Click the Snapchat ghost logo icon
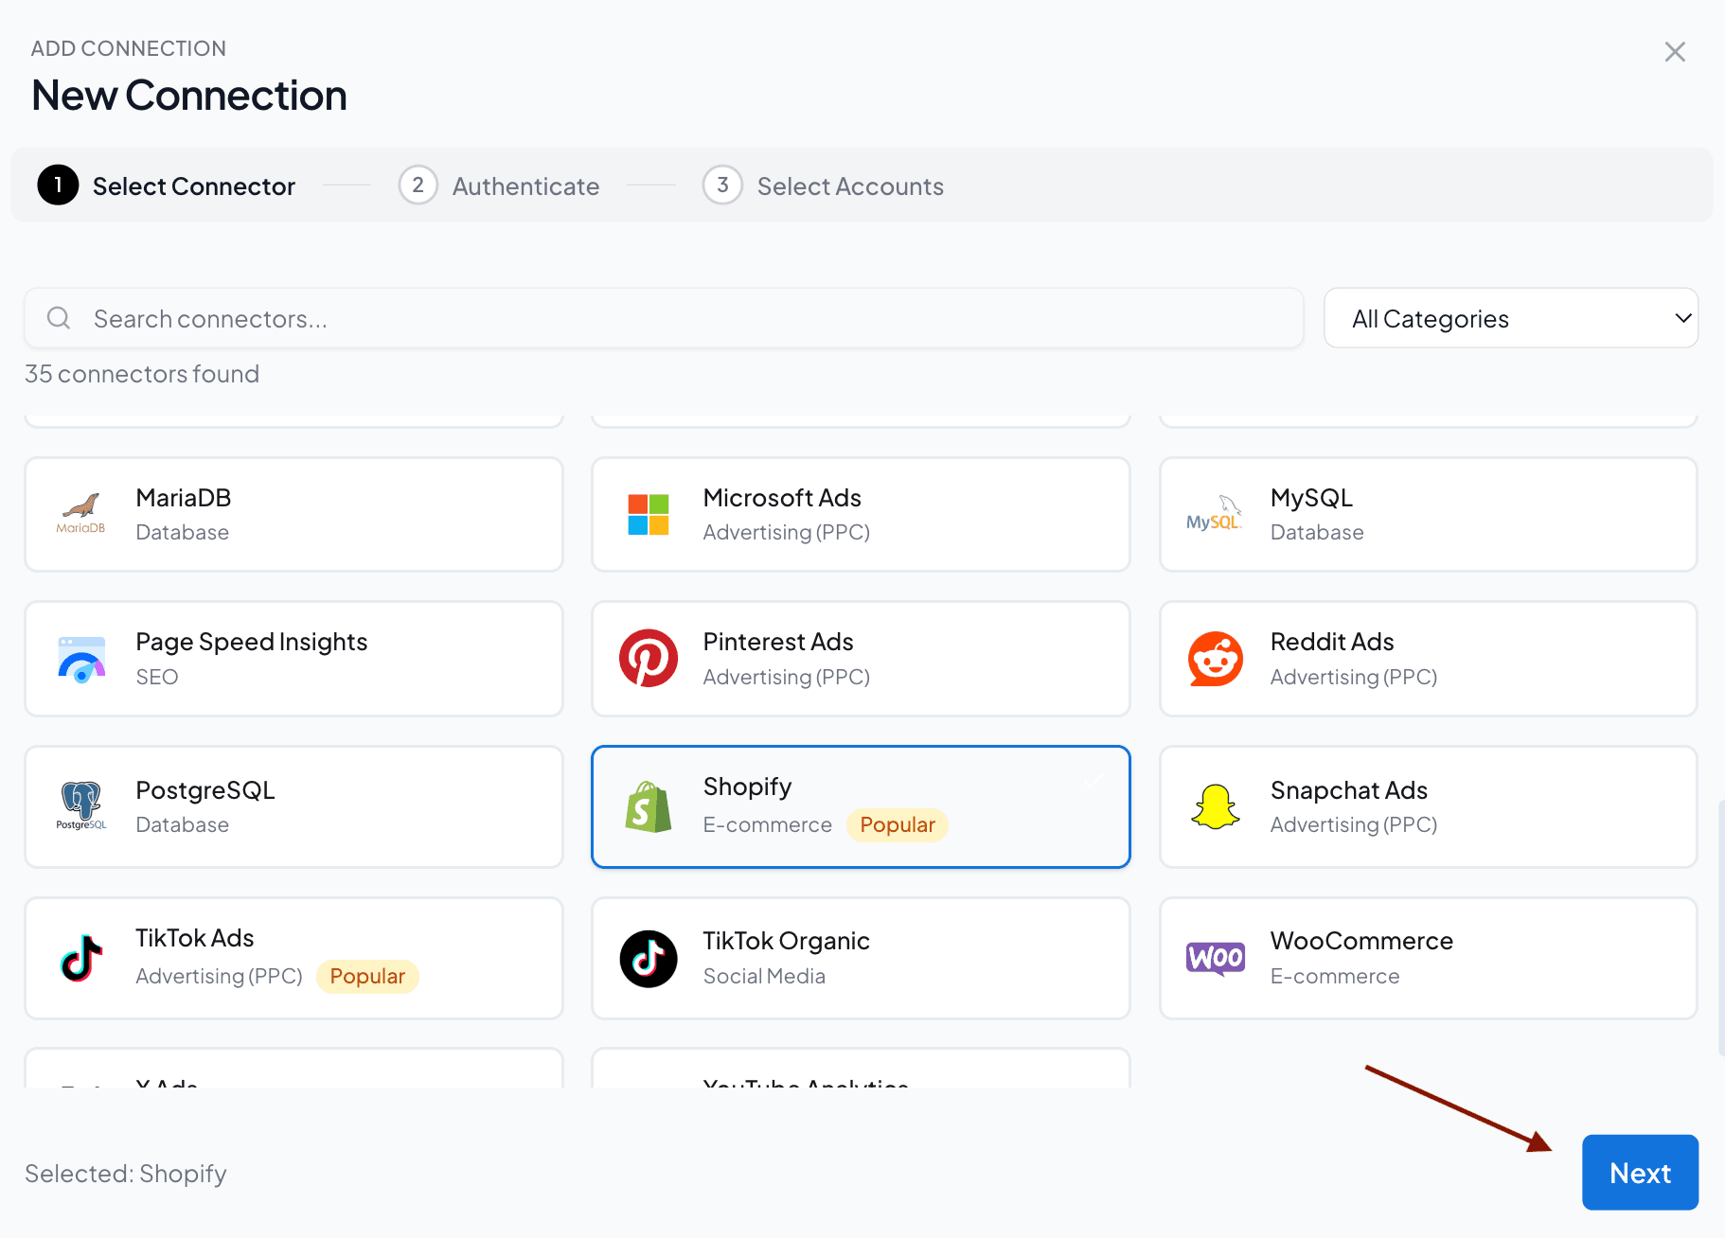The width and height of the screenshot is (1725, 1238). click(x=1216, y=806)
